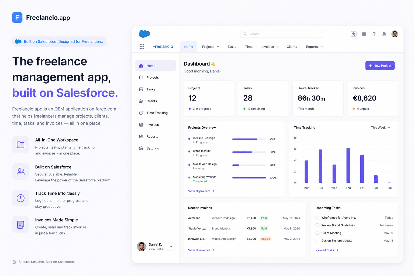The image size is (414, 276).
Task: Follow the View all tasks link
Action: click(x=327, y=250)
